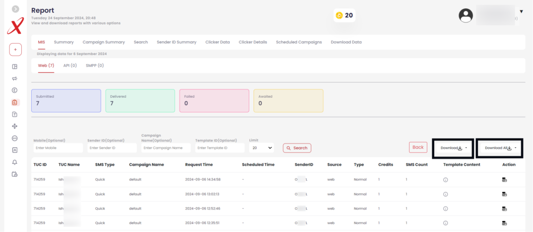Open the Download All dropdown button

[499, 148]
